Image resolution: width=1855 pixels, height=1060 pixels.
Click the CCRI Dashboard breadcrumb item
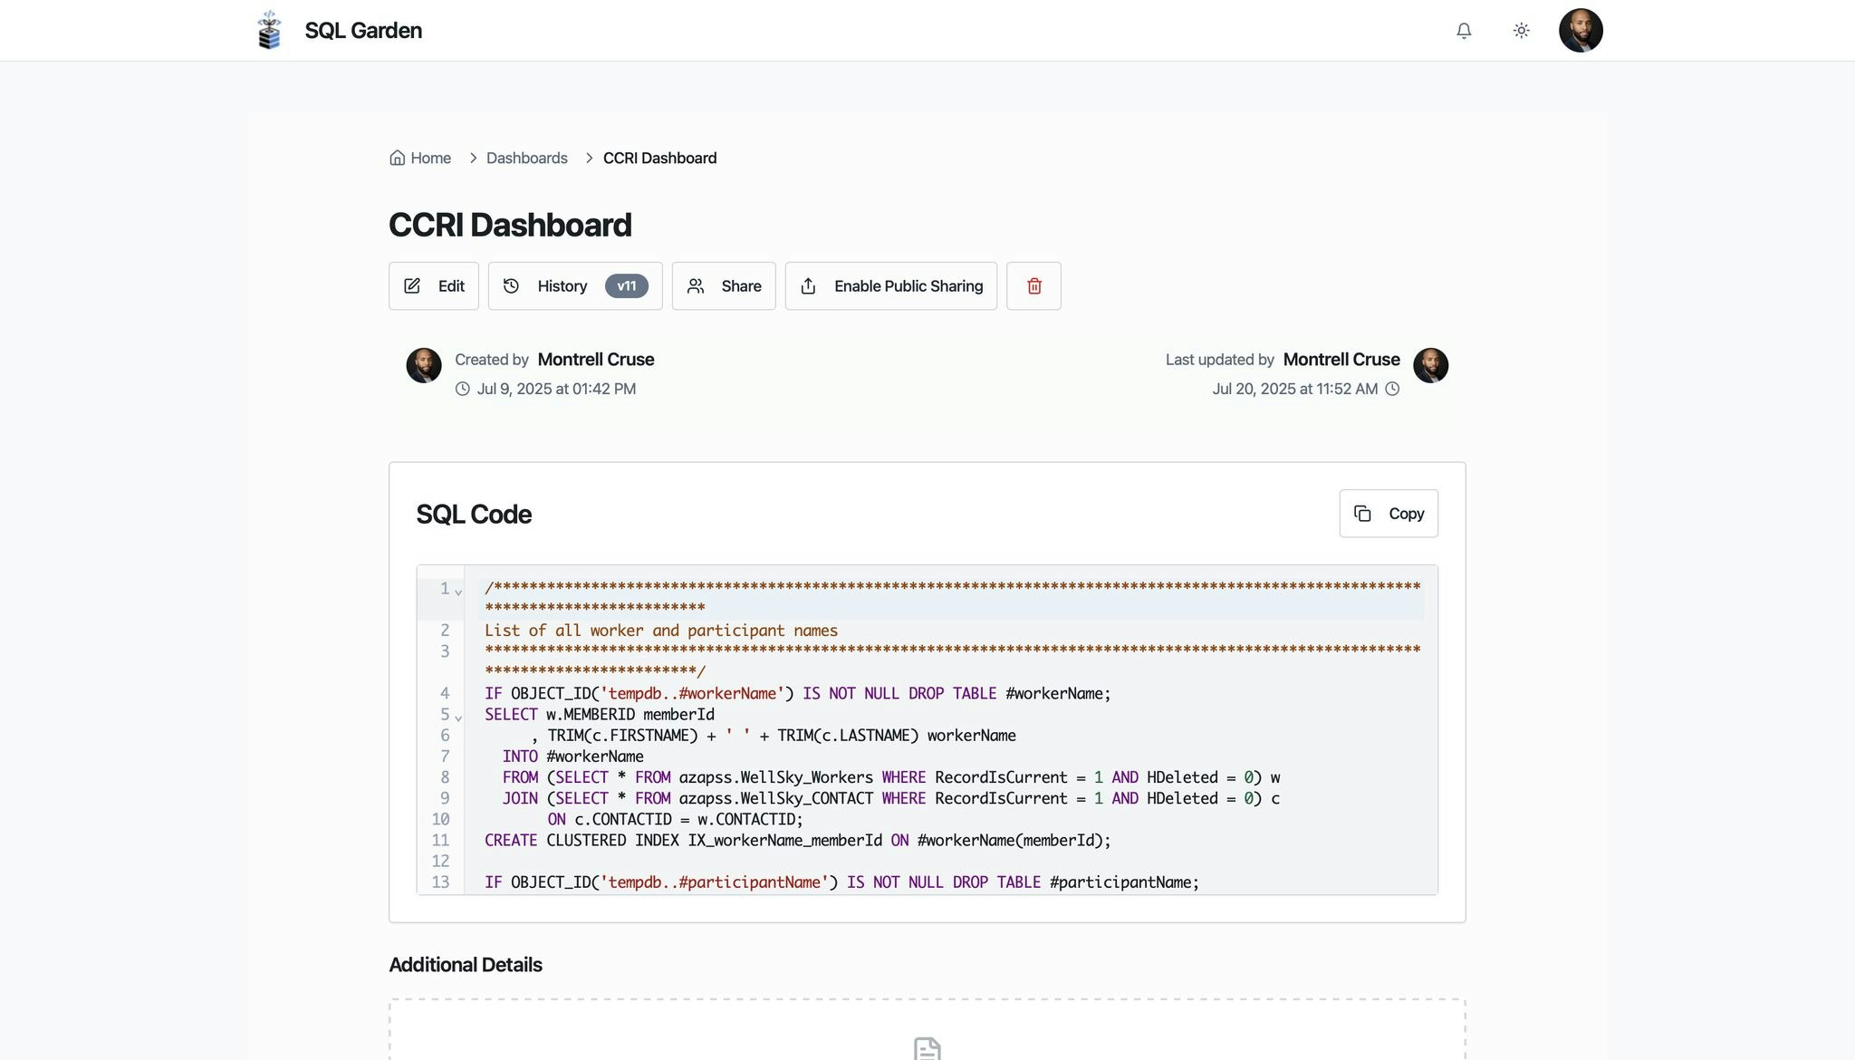click(659, 159)
